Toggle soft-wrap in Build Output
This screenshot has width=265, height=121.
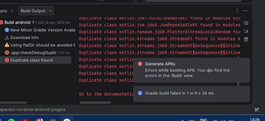(x=246, y=23)
